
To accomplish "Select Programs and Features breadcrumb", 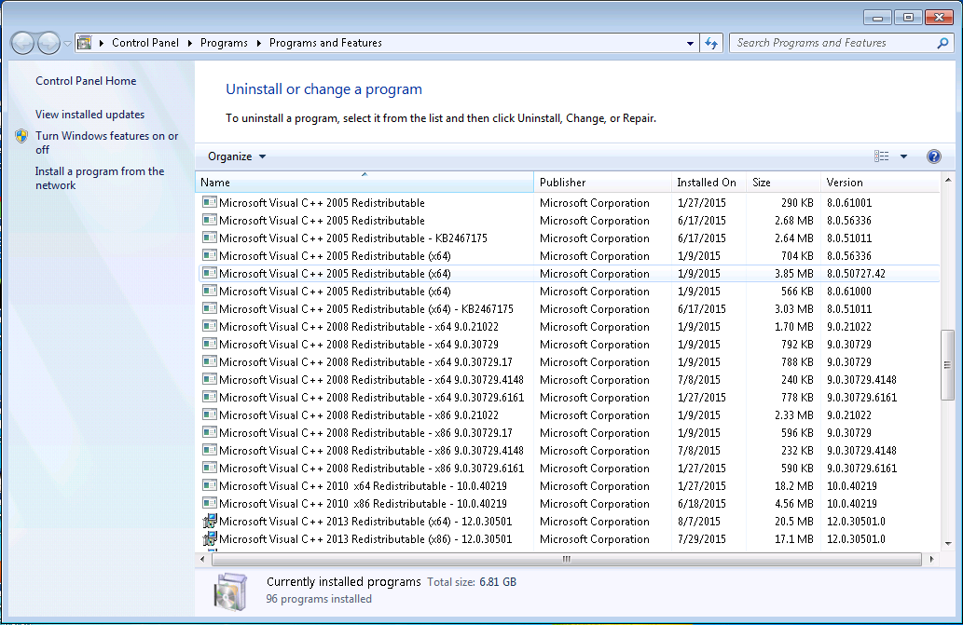I will click(x=325, y=43).
